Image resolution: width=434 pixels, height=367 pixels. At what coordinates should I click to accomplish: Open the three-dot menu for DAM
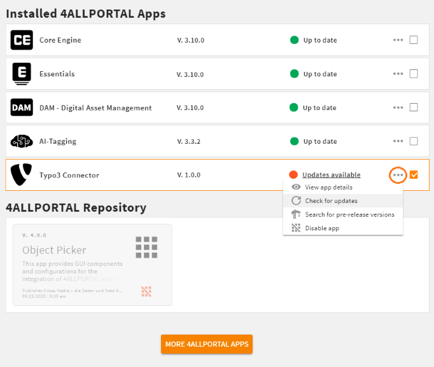[398, 107]
